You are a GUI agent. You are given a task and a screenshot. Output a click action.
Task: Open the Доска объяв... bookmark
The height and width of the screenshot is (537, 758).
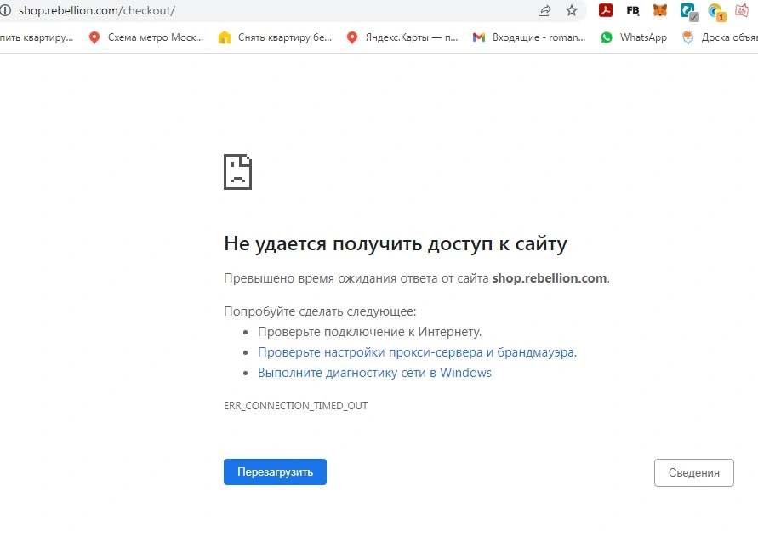pyautogui.click(x=720, y=37)
